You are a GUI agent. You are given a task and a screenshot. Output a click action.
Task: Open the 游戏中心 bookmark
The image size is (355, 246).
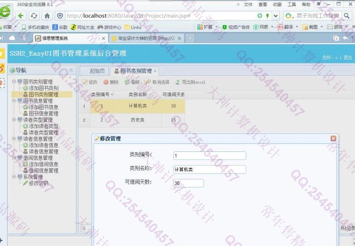[109, 27]
